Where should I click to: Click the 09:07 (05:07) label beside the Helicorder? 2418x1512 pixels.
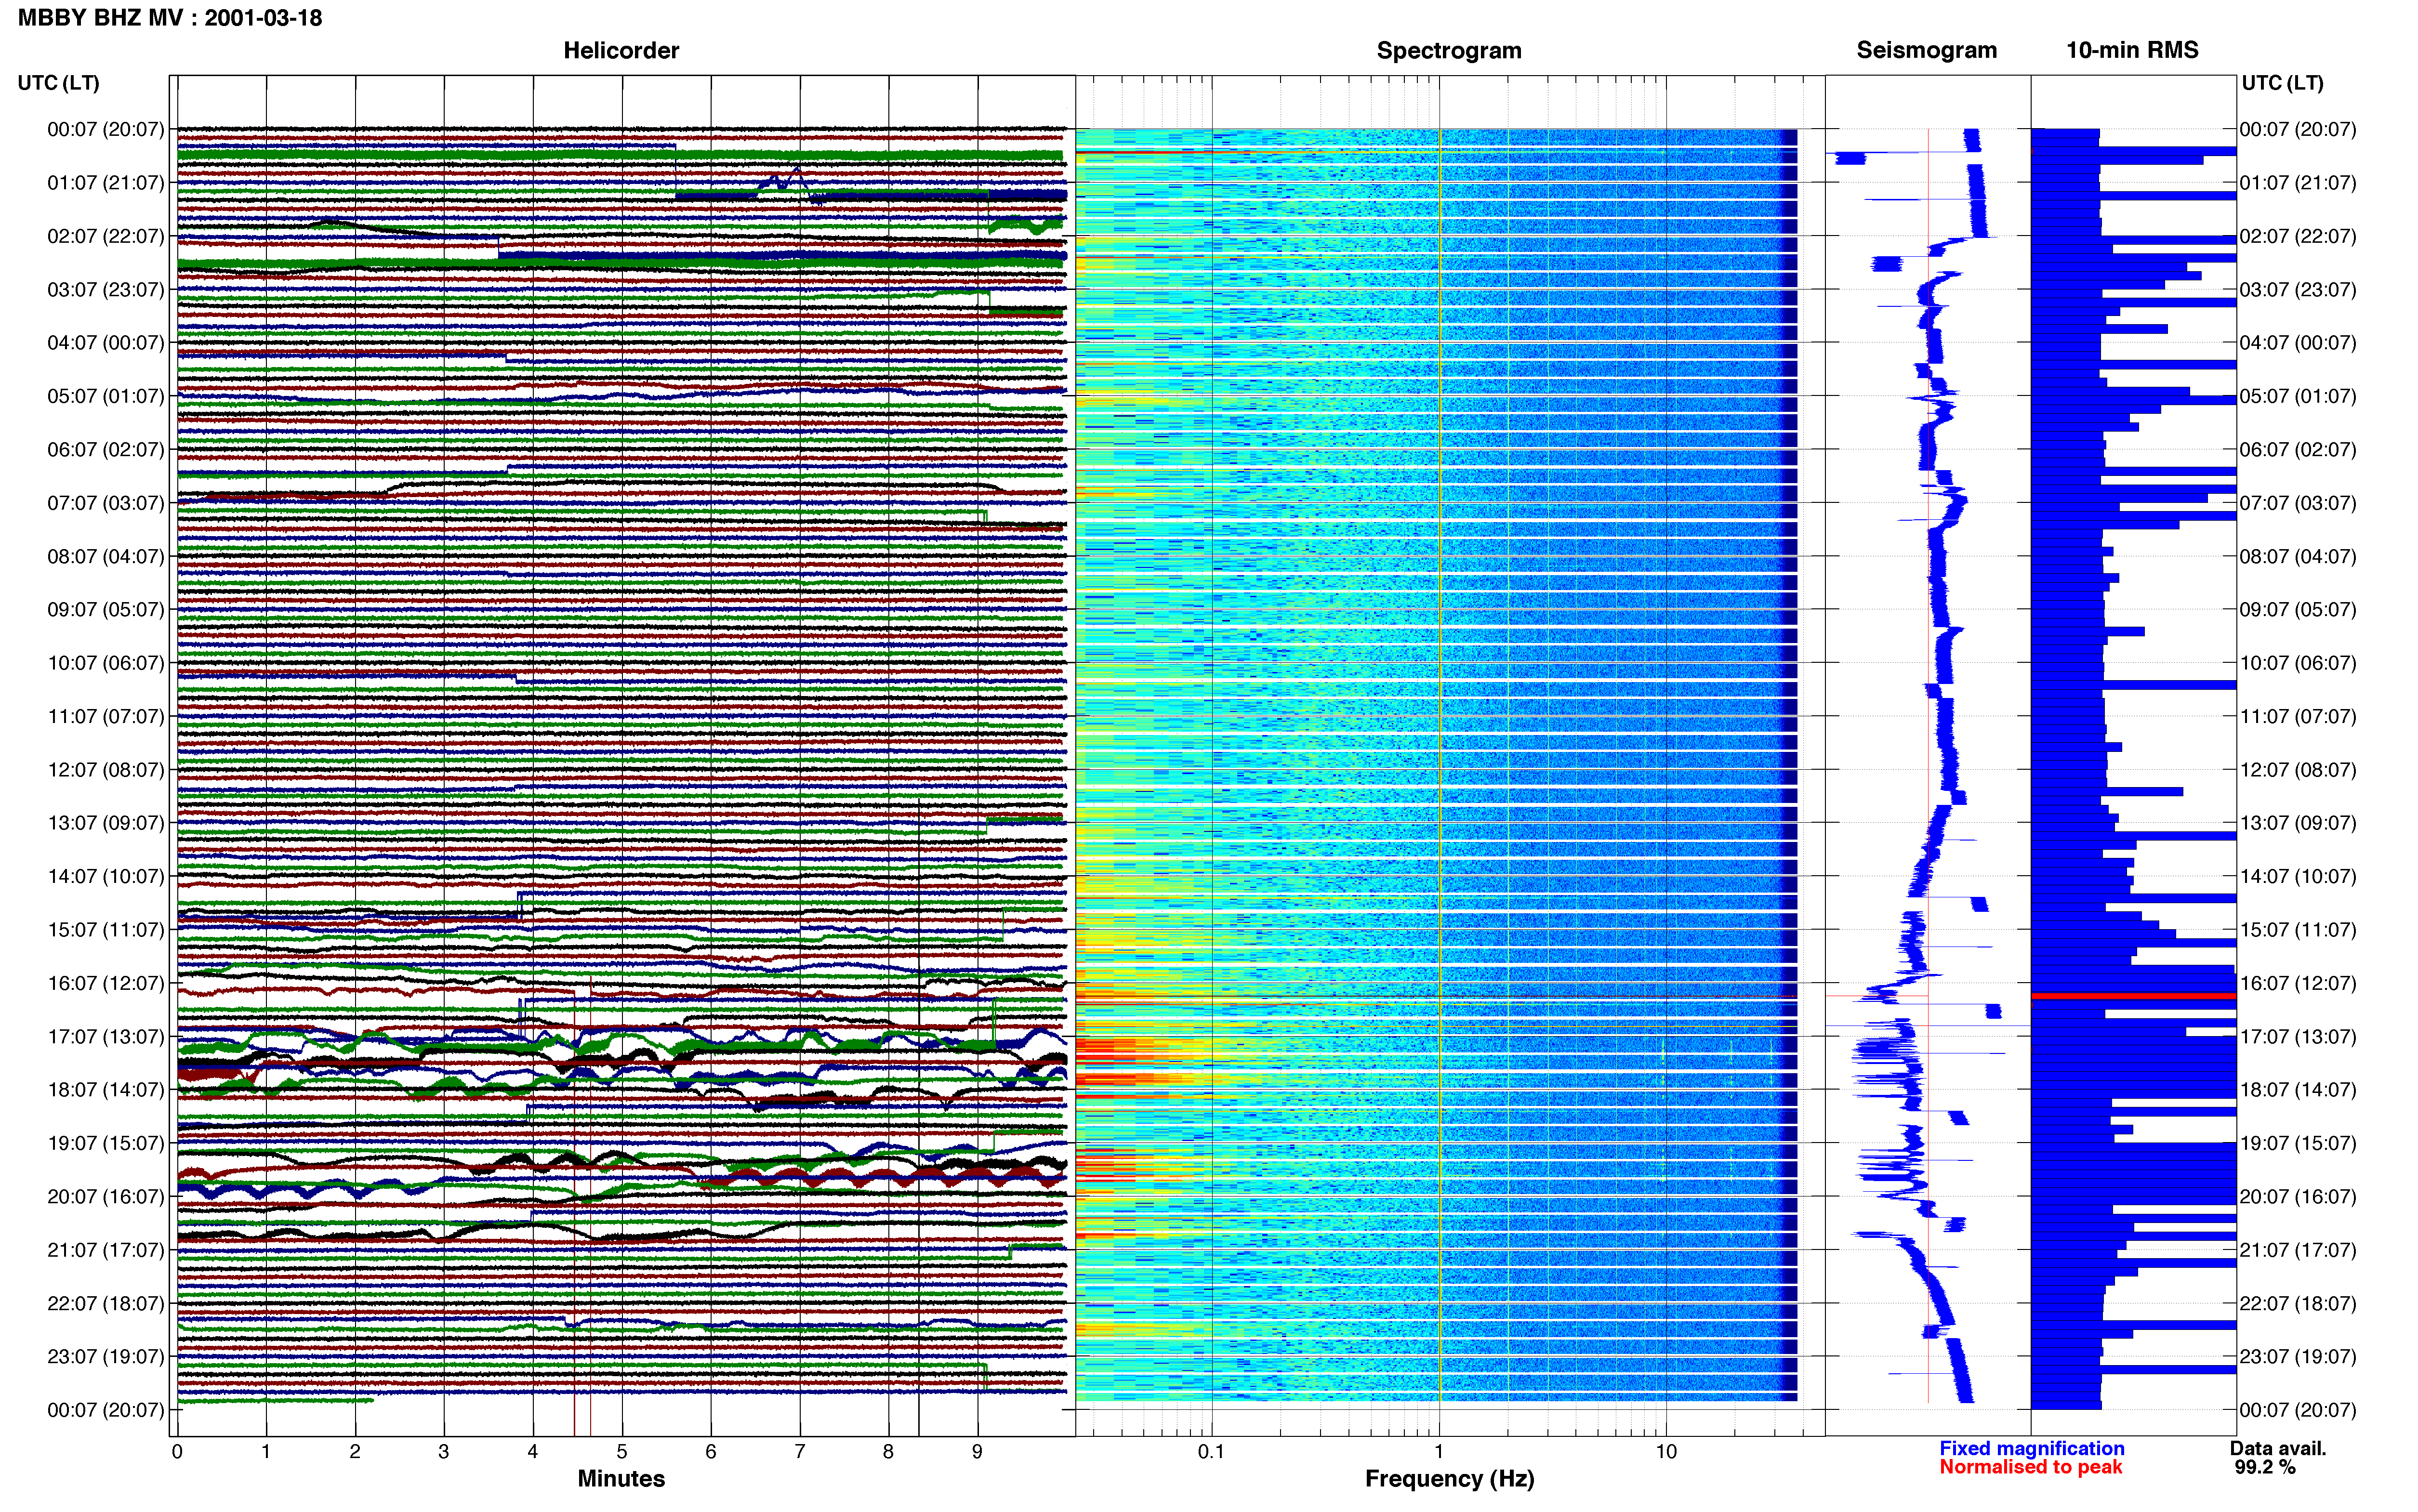pos(105,609)
